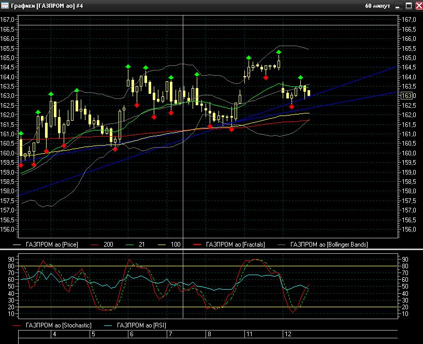The height and width of the screenshot is (344, 423).
Task: Click the last candle on the price chart
Action: click(309, 93)
